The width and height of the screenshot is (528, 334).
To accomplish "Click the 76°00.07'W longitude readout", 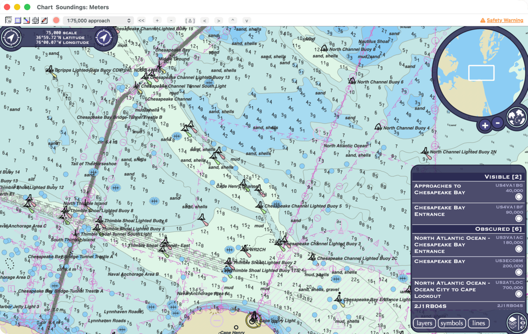I will coord(62,43).
